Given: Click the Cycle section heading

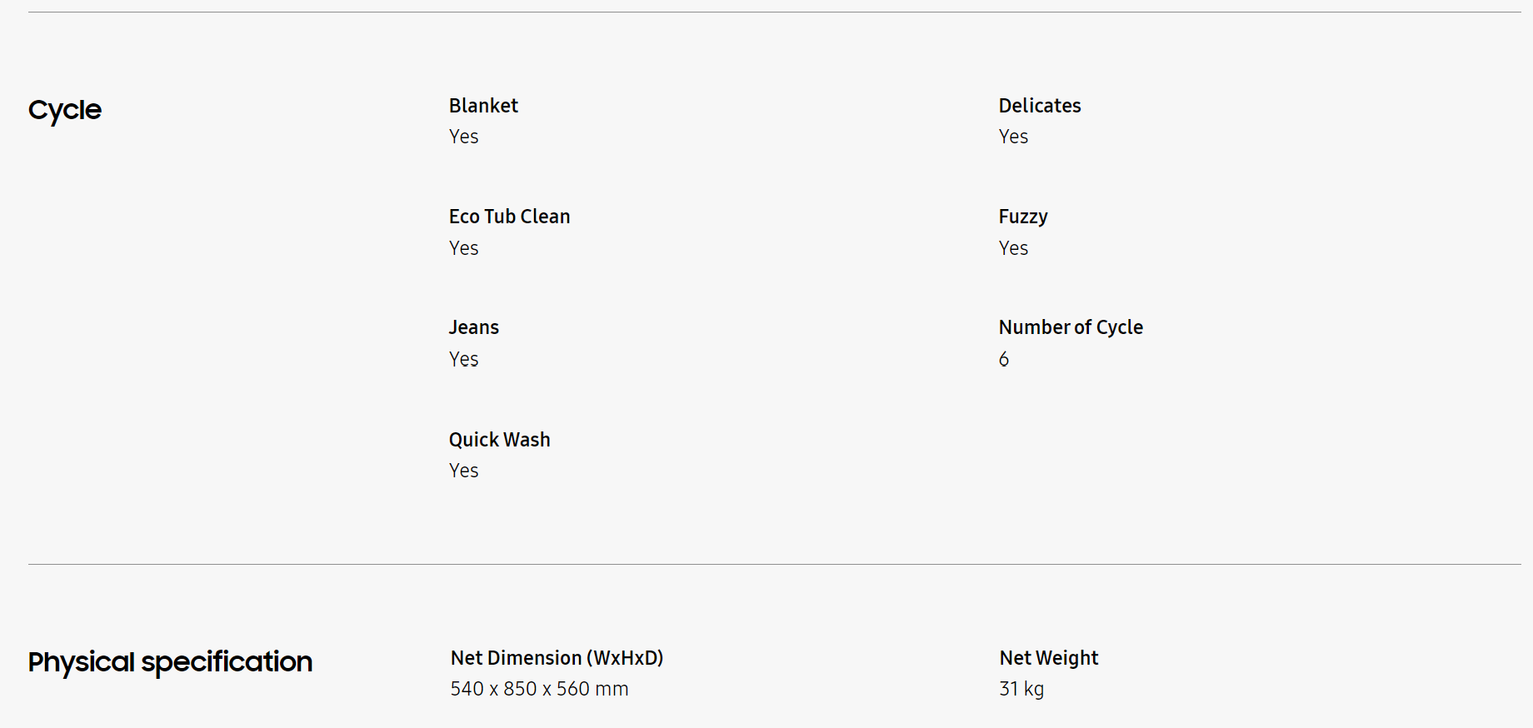Looking at the screenshot, I should (x=65, y=110).
